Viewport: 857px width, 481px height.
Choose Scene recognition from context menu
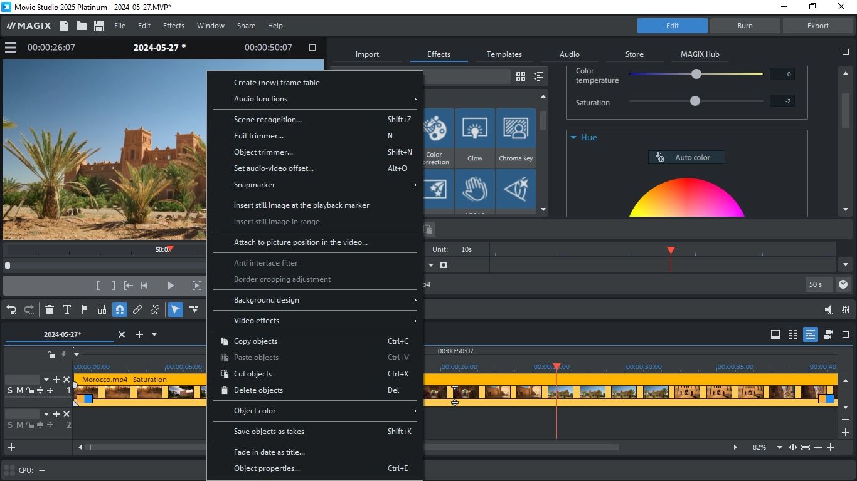(268, 120)
